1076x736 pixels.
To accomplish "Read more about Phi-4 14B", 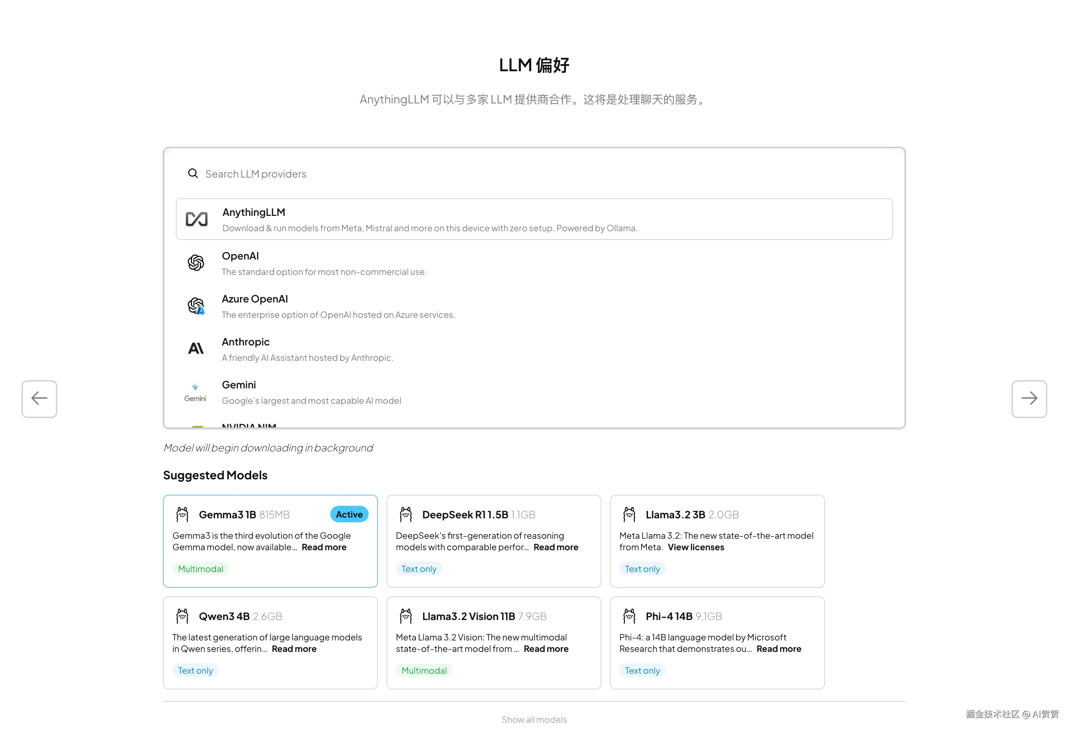I will (778, 649).
